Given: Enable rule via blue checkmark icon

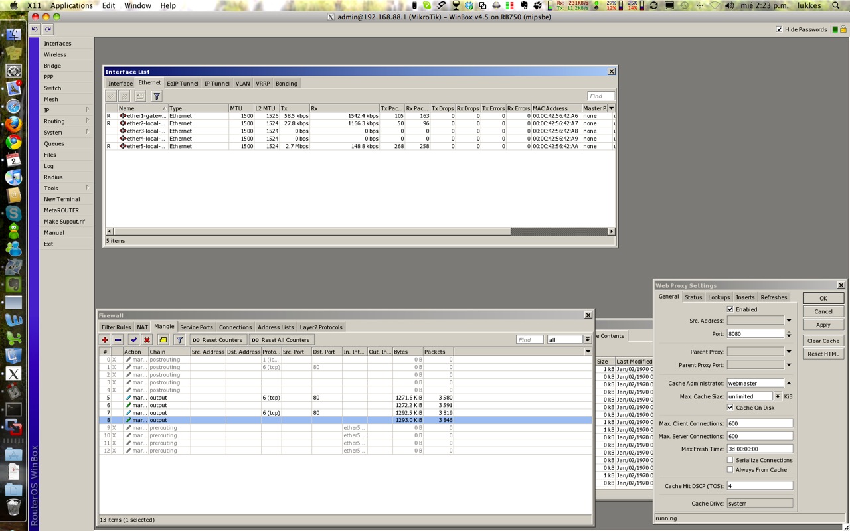Looking at the screenshot, I should [x=134, y=339].
